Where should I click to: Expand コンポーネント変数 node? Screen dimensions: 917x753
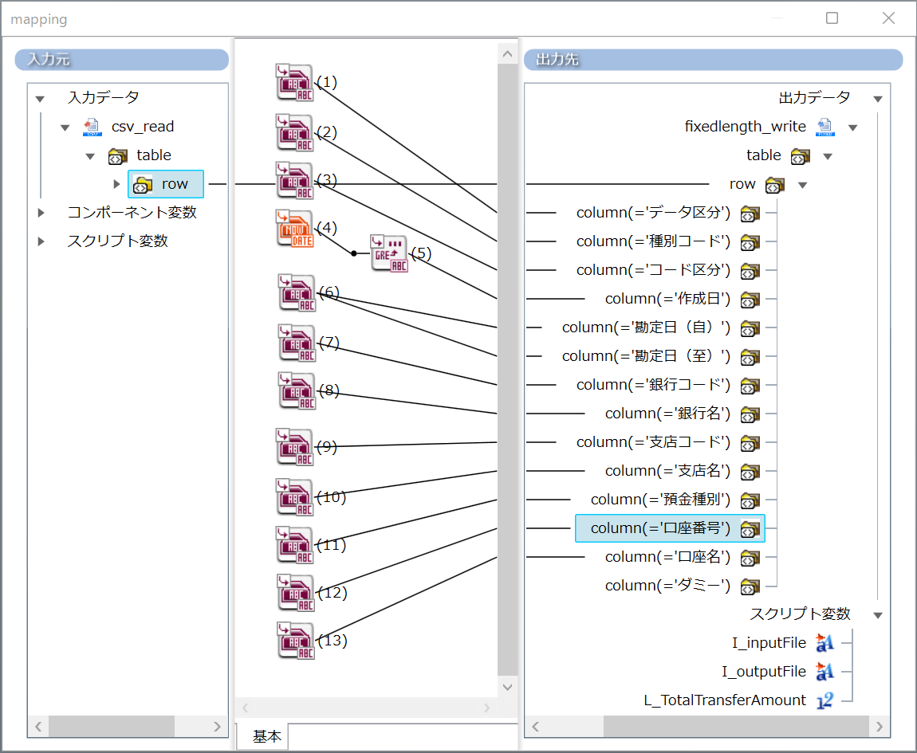pyautogui.click(x=41, y=213)
